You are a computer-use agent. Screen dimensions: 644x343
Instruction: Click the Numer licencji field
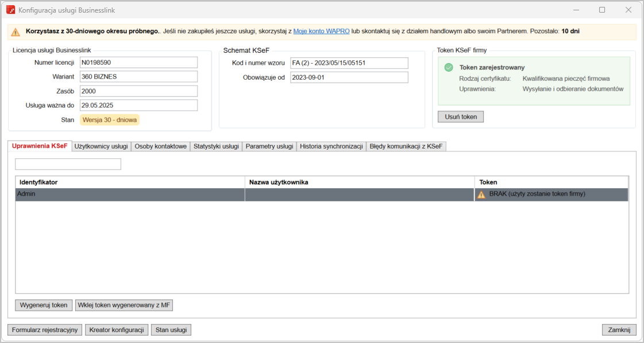tap(139, 63)
